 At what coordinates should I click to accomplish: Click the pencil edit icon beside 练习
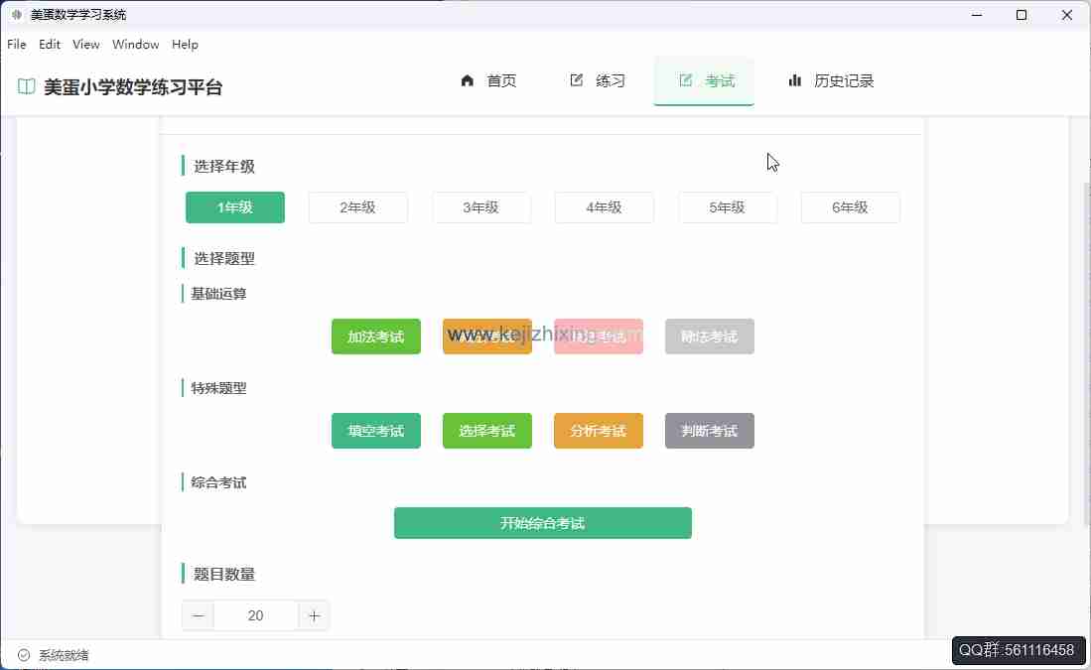click(577, 80)
